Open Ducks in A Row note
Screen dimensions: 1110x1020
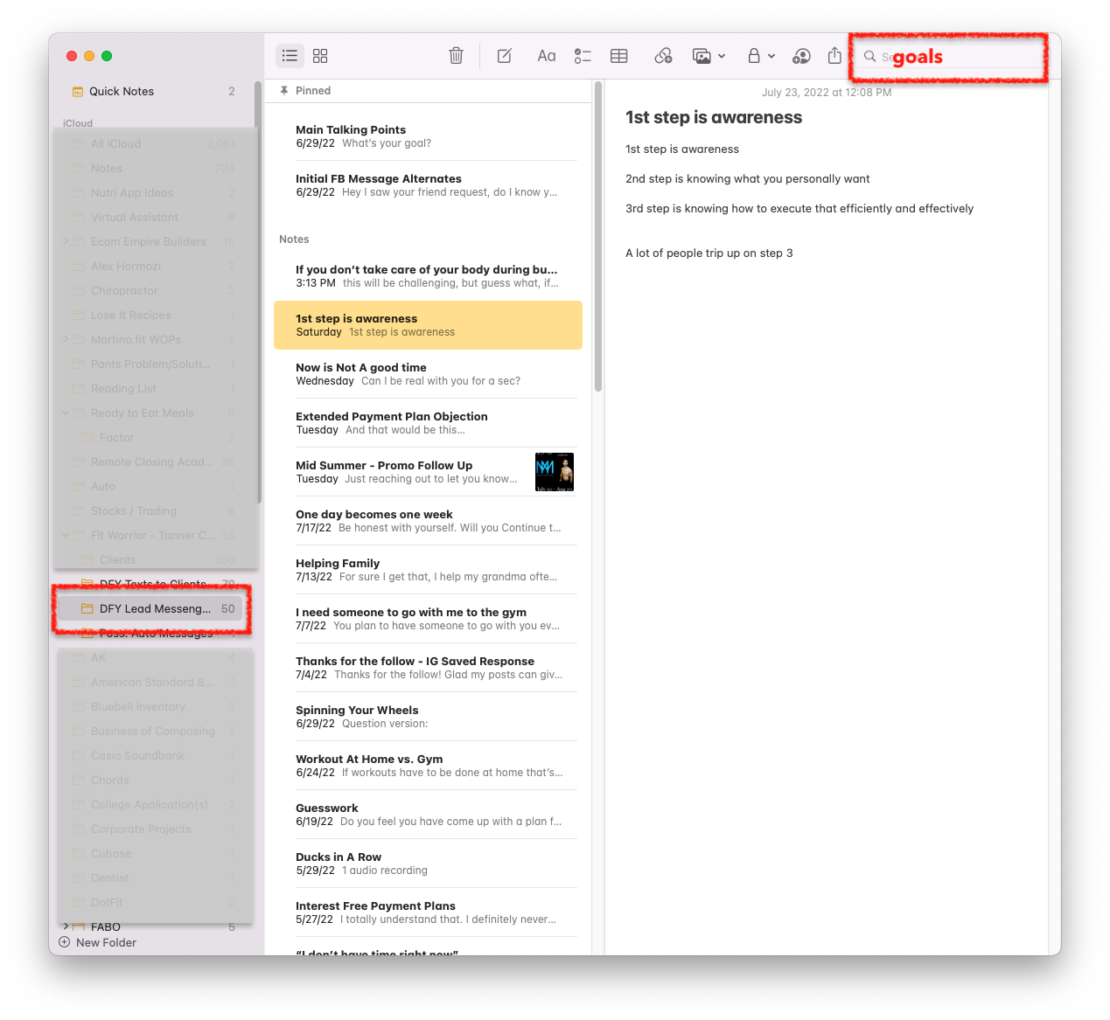[428, 864]
